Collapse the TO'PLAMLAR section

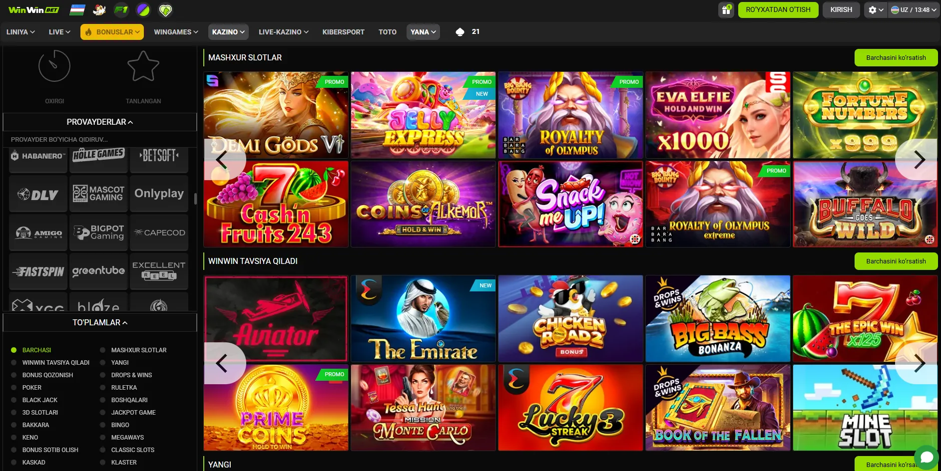(99, 322)
